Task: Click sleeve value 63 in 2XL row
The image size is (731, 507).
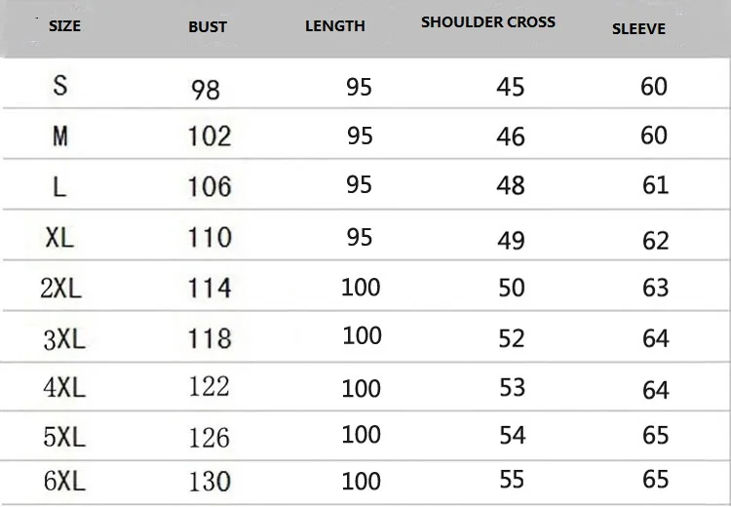Action: point(656,288)
